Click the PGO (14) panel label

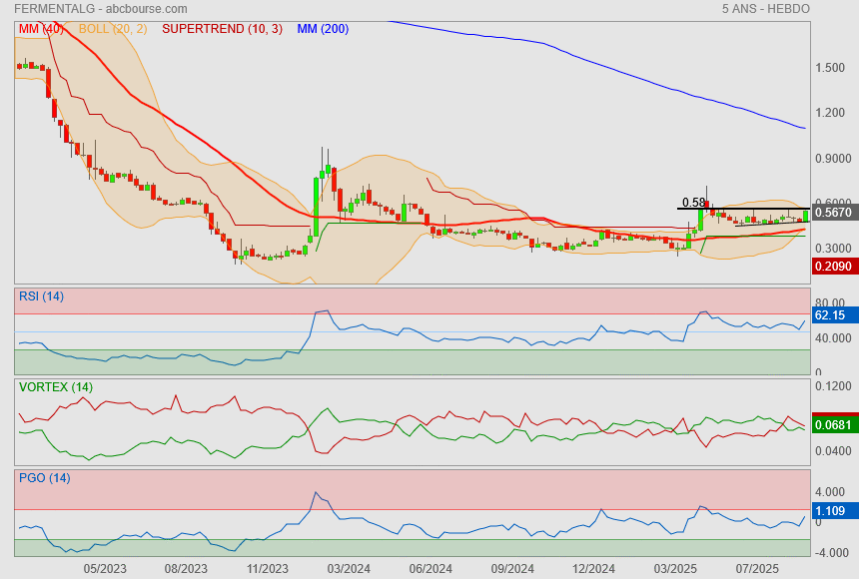(x=44, y=478)
